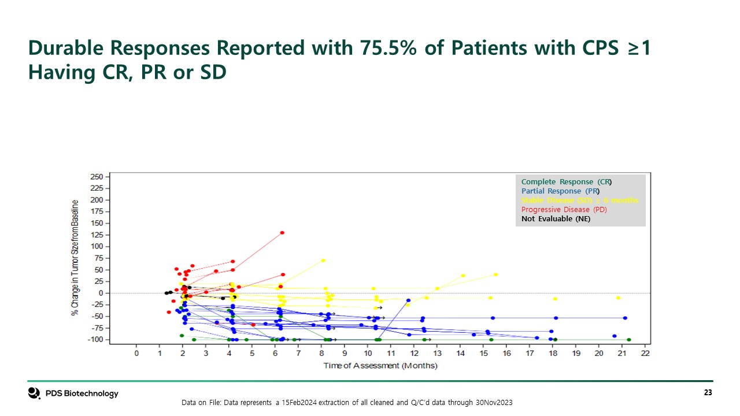Select the Stable Disease (SD) legend entry
Image resolution: width=740 pixels, height=416 pixels.
point(580,200)
